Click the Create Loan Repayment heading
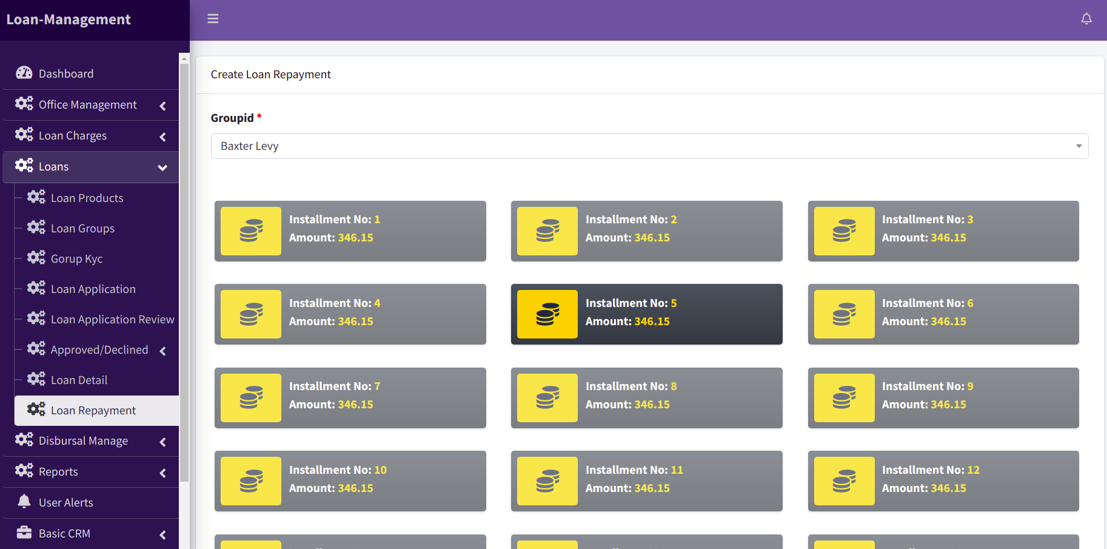Viewport: 1107px width, 549px height. coord(271,75)
